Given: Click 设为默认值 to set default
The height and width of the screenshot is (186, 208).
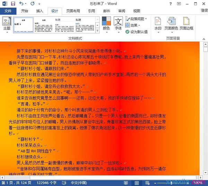Looking at the screenshot, I should point(137,32).
